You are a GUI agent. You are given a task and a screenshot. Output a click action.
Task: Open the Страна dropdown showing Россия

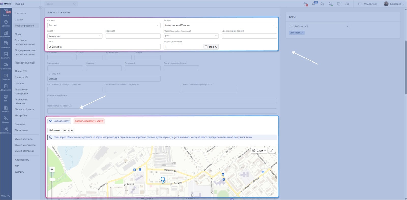[104, 25]
